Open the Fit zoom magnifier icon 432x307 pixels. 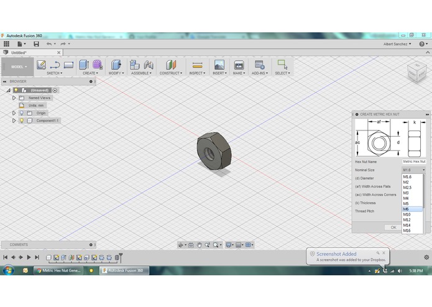(216, 245)
